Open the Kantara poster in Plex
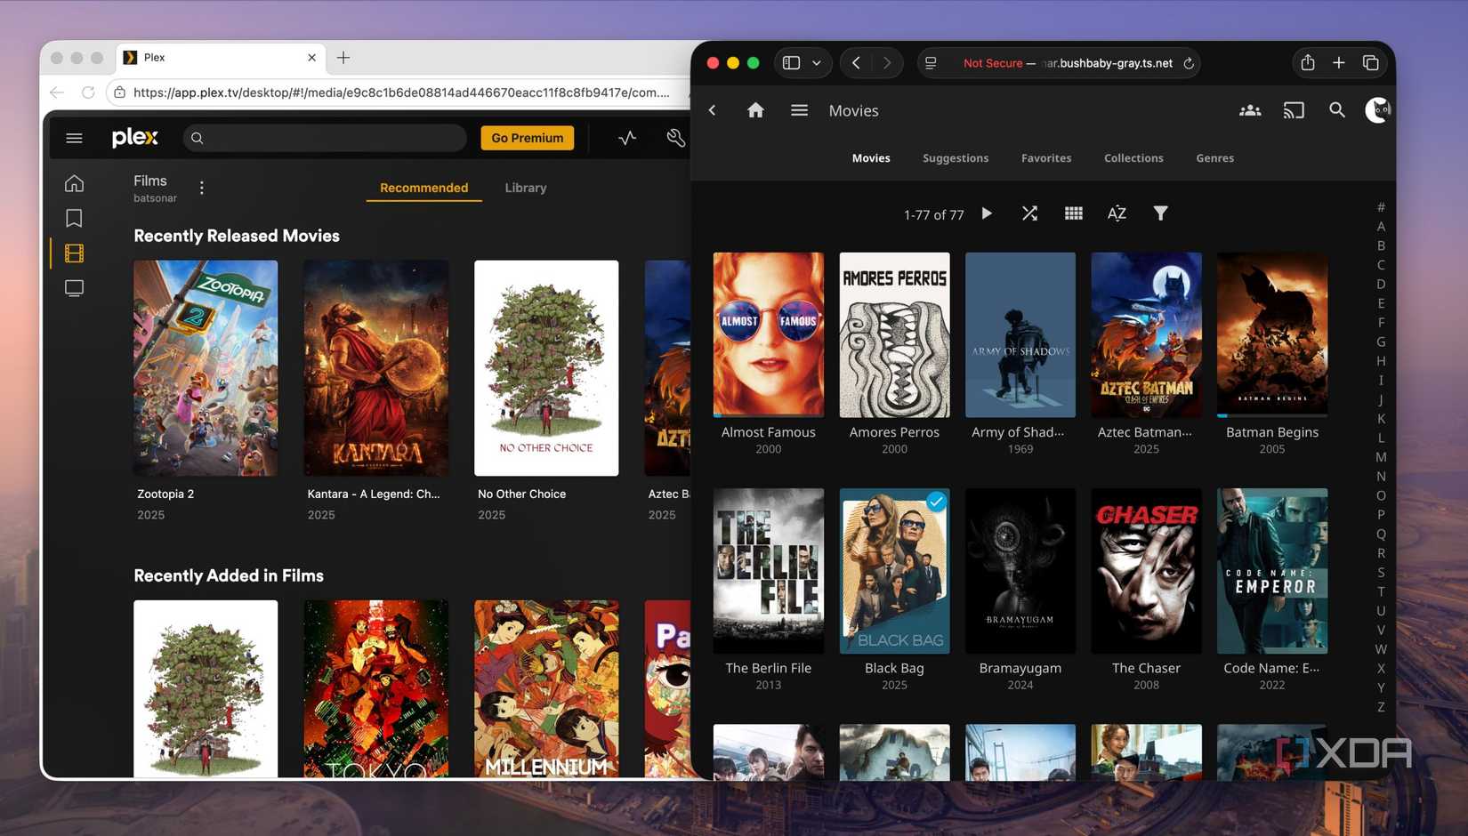The height and width of the screenshot is (836, 1468). [376, 367]
